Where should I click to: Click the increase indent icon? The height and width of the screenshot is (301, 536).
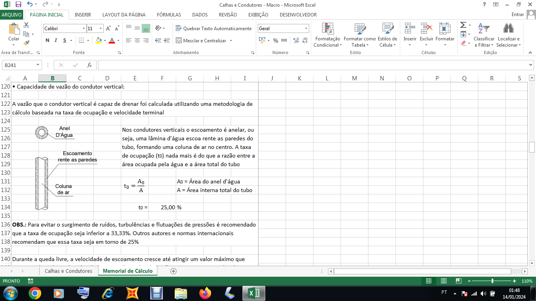click(x=167, y=40)
